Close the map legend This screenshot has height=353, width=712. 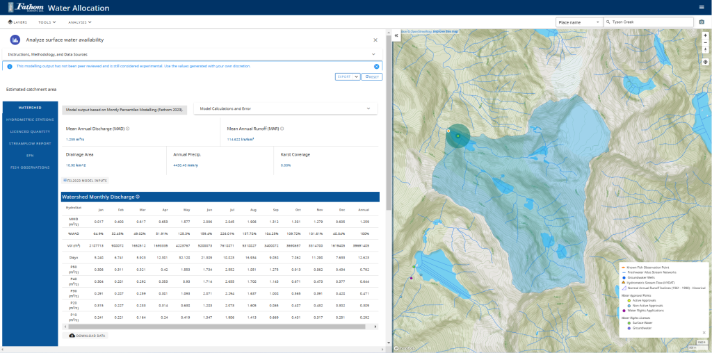(x=704, y=333)
